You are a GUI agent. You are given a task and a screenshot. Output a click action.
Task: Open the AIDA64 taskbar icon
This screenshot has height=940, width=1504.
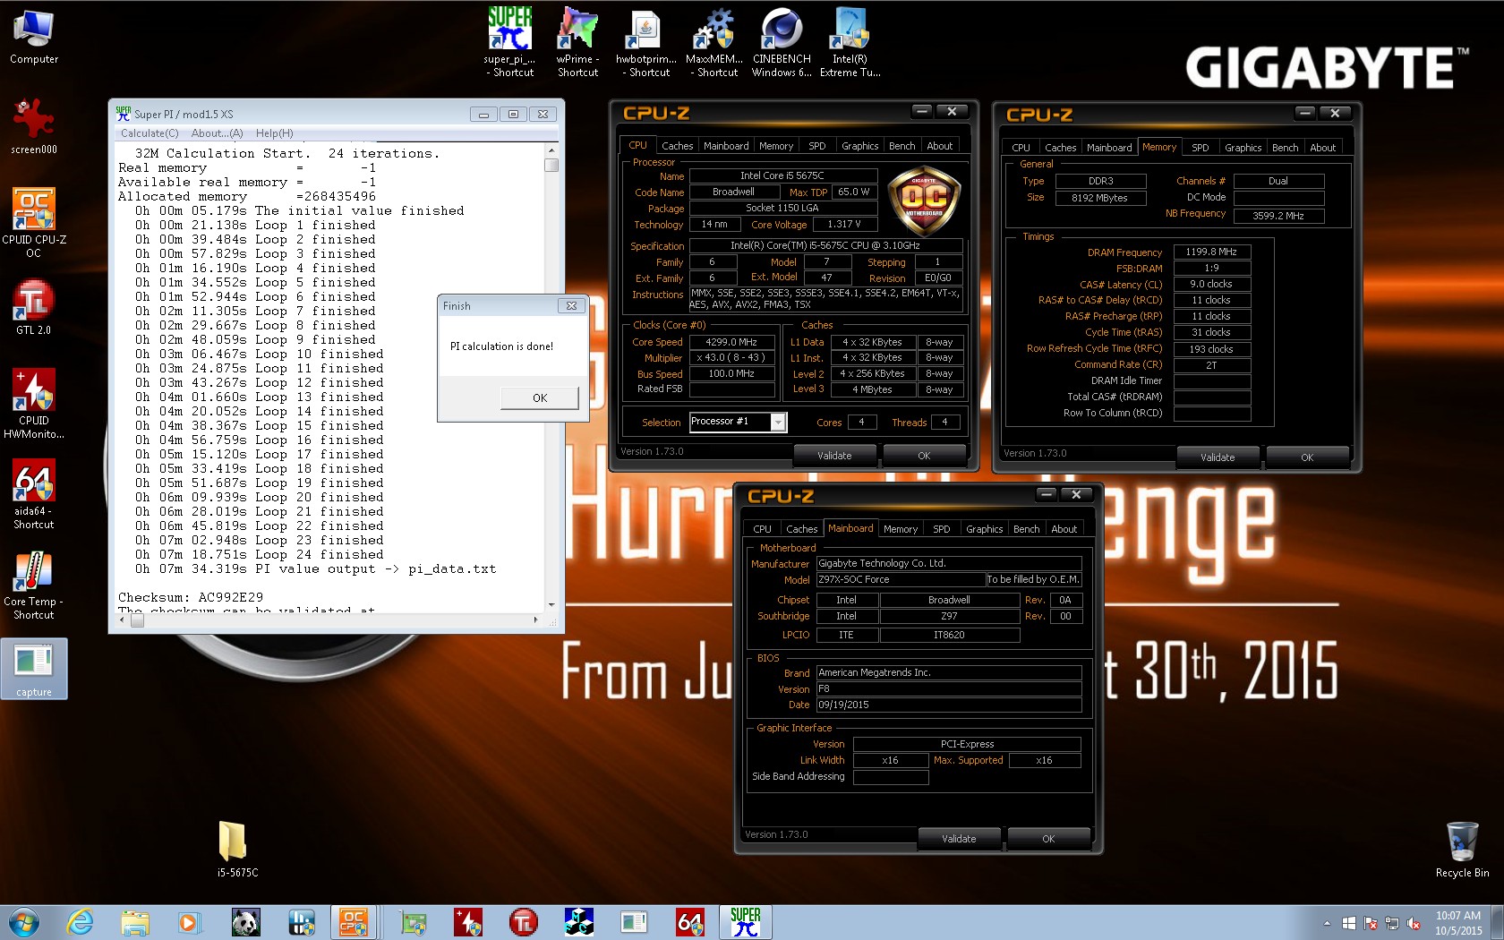coord(690,922)
